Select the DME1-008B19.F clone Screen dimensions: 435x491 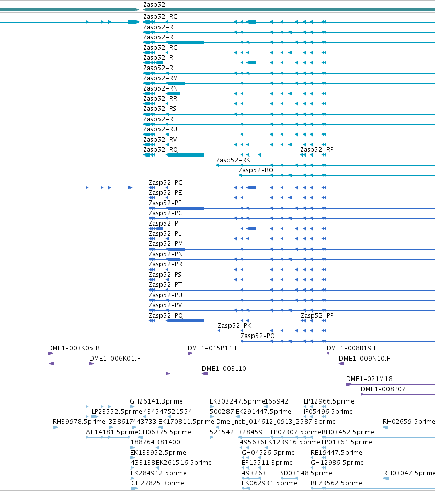click(x=352, y=348)
